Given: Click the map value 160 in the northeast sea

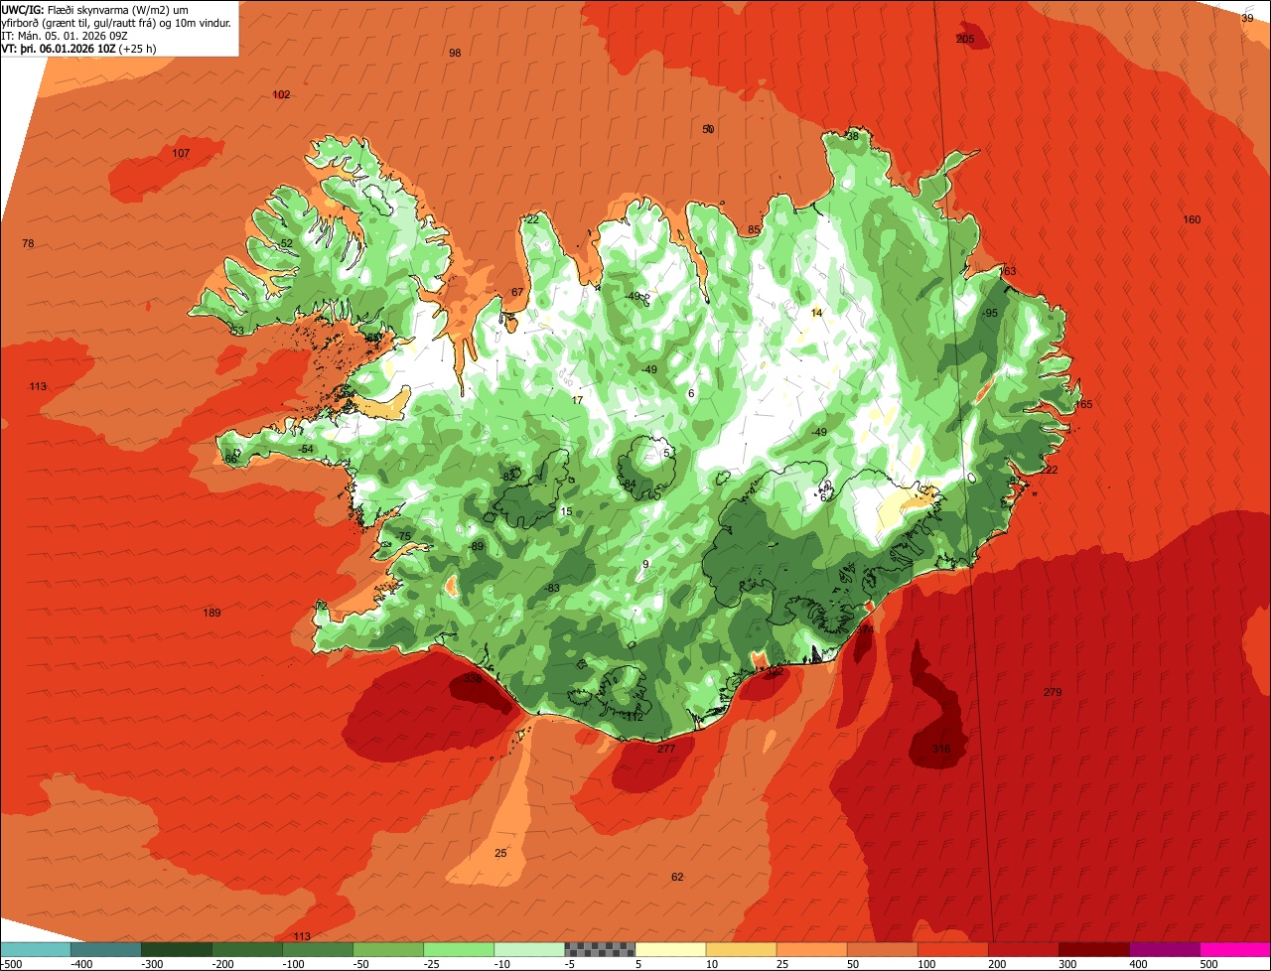Looking at the screenshot, I should (1192, 219).
